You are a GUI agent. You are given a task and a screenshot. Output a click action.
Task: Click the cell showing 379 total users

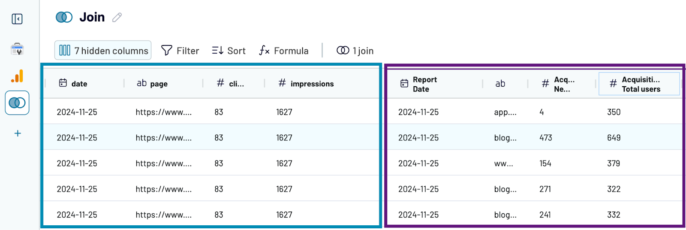coord(614,163)
